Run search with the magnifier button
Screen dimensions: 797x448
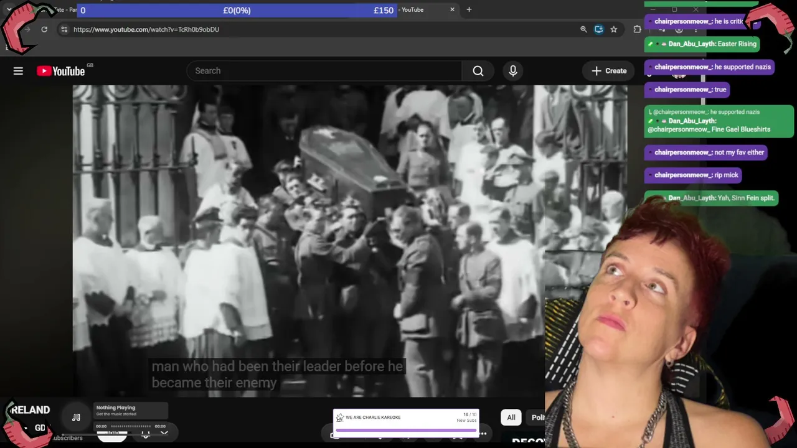pyautogui.click(x=478, y=71)
